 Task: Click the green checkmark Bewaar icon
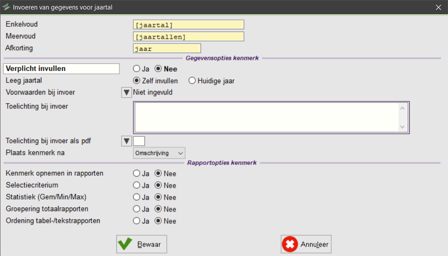click(x=125, y=244)
